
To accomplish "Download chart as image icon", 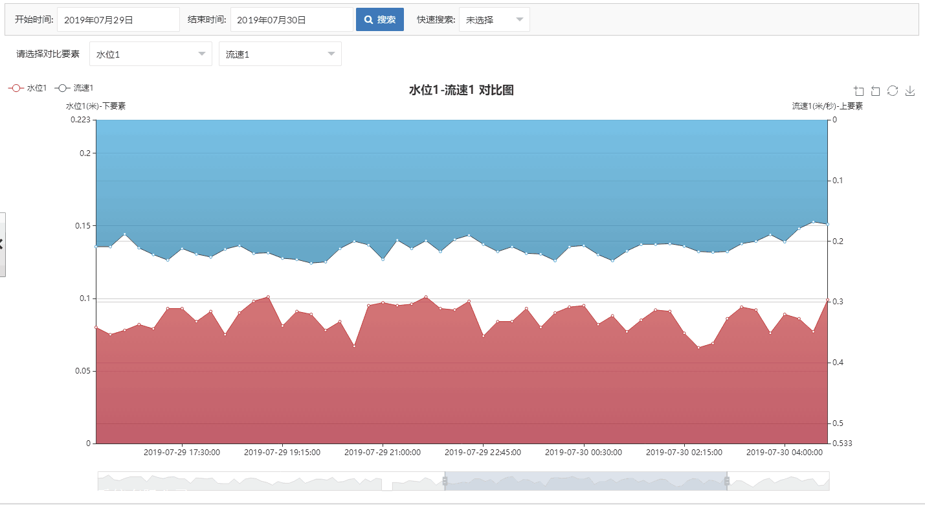I will point(909,91).
